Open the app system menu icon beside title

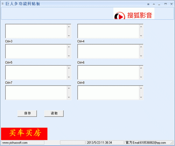click(x=2, y=4)
